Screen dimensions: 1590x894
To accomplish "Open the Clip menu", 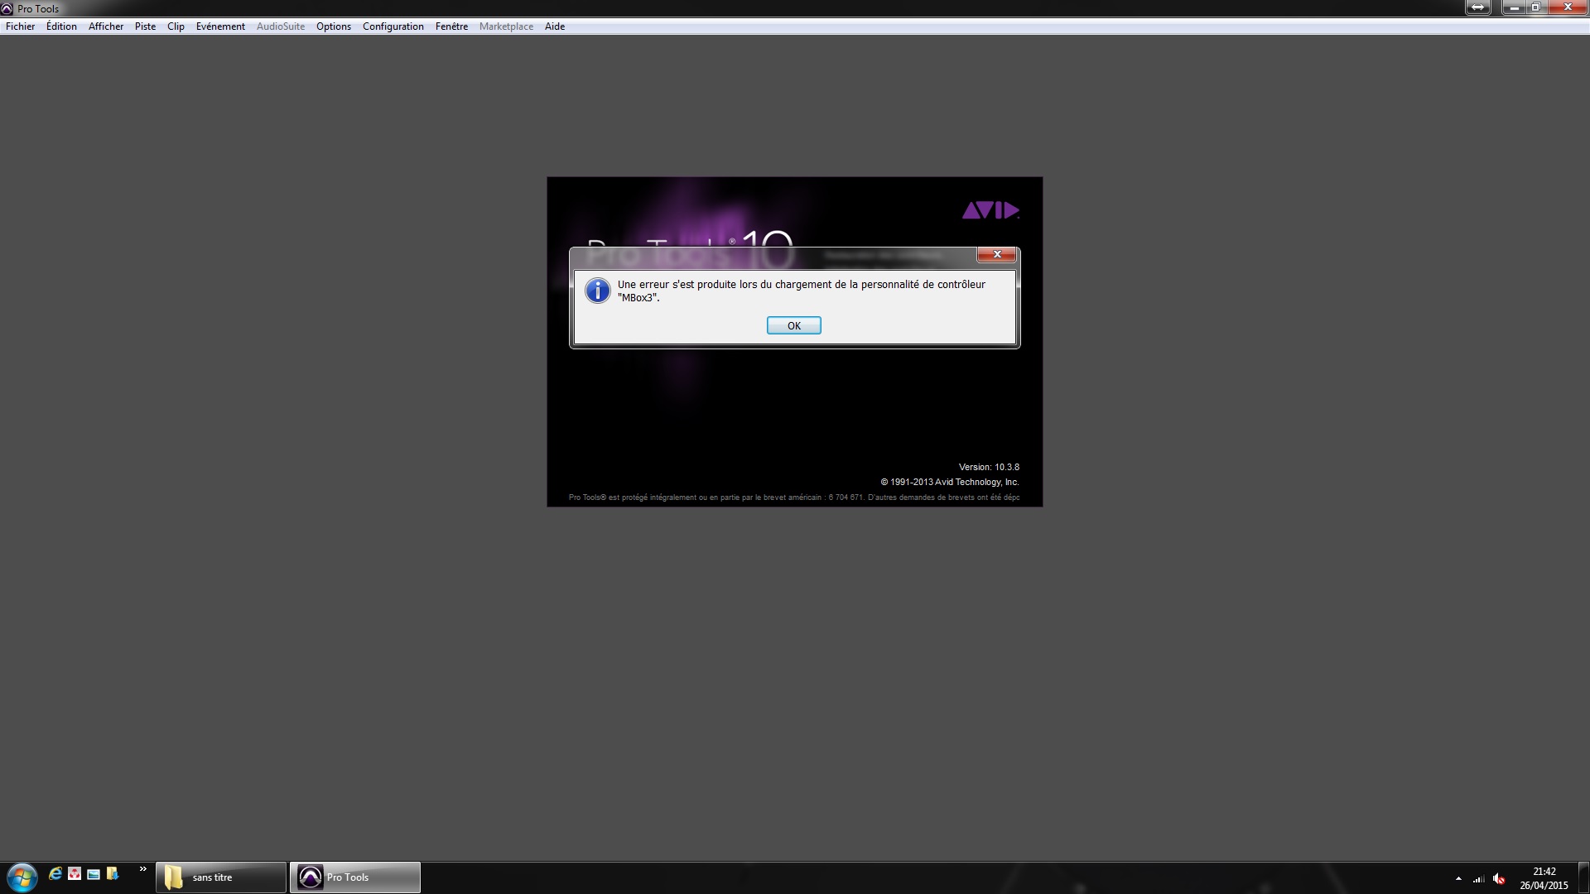I will tap(176, 26).
